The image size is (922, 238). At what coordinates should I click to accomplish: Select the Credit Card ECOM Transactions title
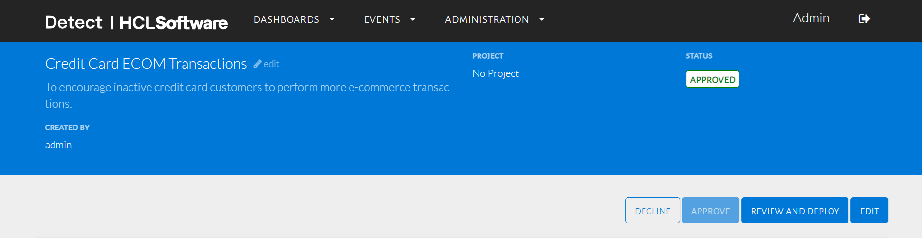pos(146,64)
